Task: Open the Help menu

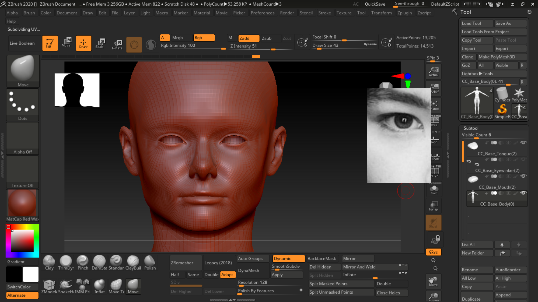Action: (11, 21)
